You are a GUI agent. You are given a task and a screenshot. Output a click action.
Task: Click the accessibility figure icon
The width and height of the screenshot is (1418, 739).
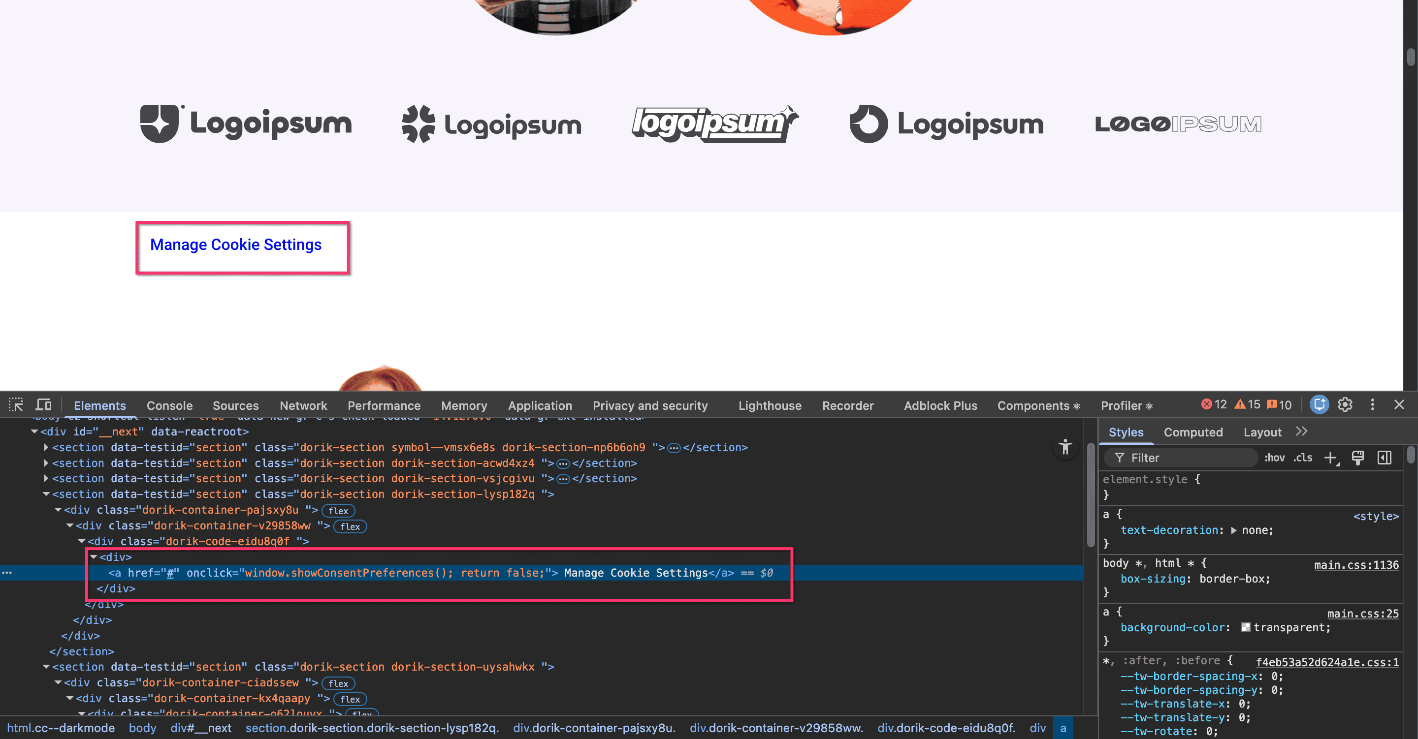coord(1065,447)
